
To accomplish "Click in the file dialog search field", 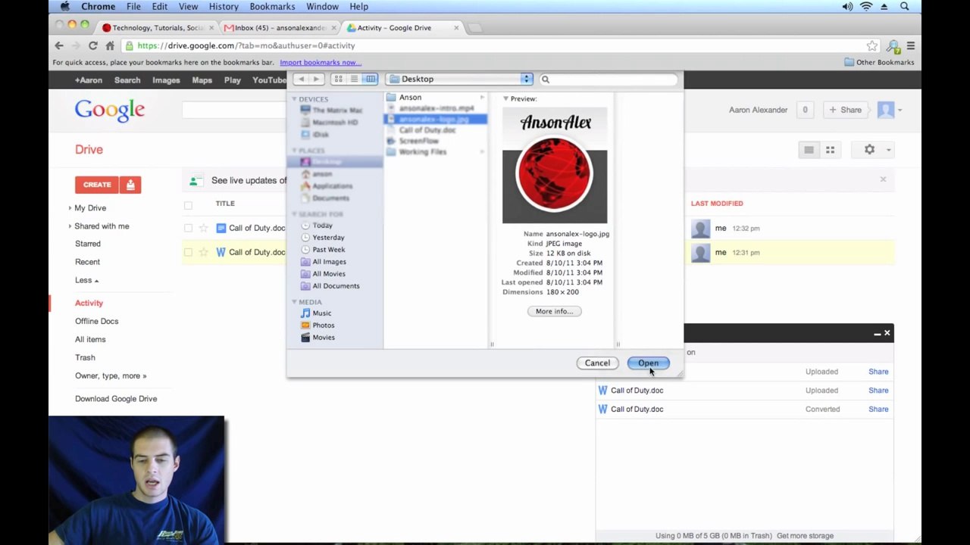I will 608,79.
